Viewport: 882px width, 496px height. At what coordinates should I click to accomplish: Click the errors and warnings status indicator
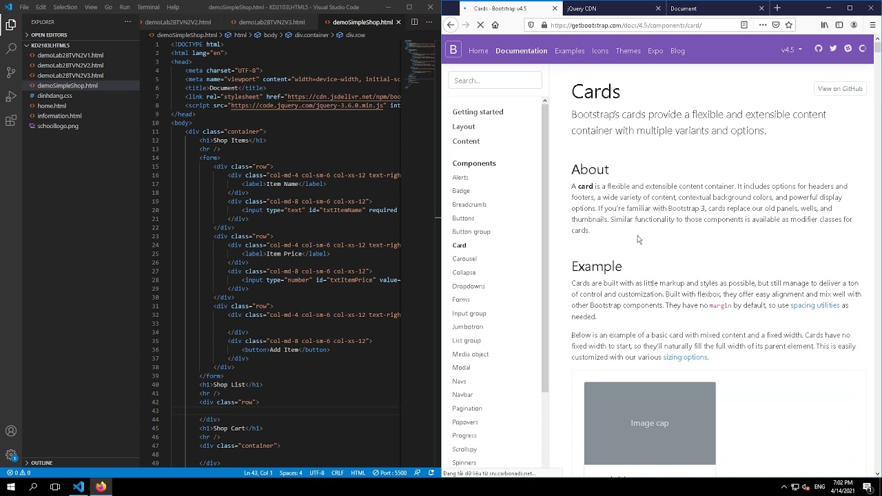pos(19,473)
